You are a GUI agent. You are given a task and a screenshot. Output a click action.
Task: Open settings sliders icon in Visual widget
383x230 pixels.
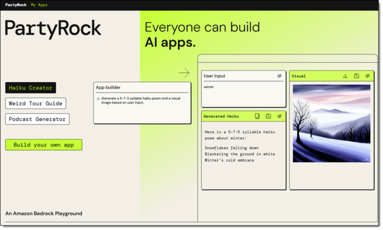[x=367, y=76]
